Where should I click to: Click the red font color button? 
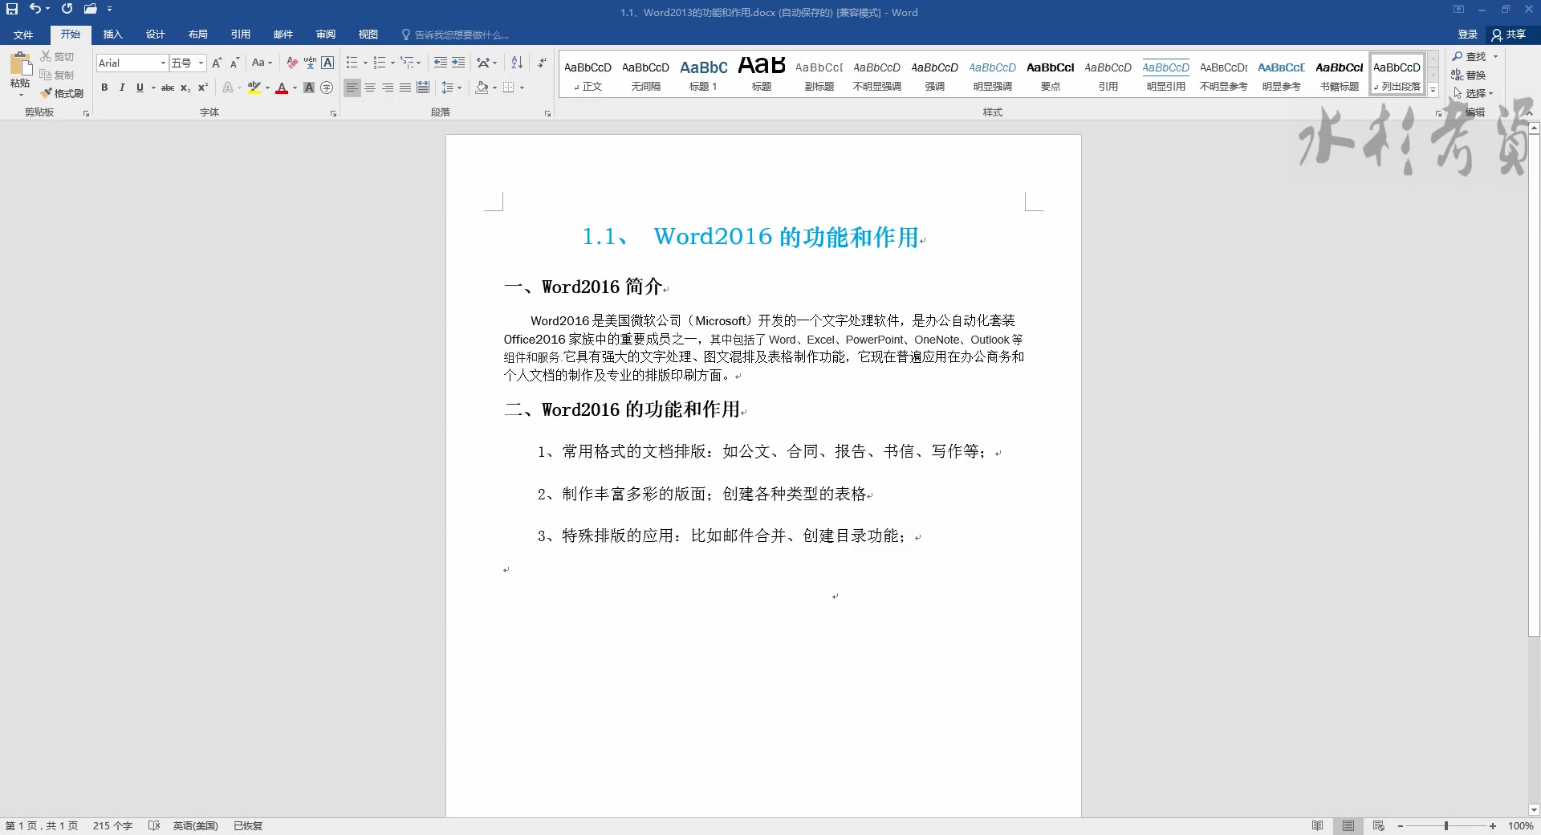282,88
